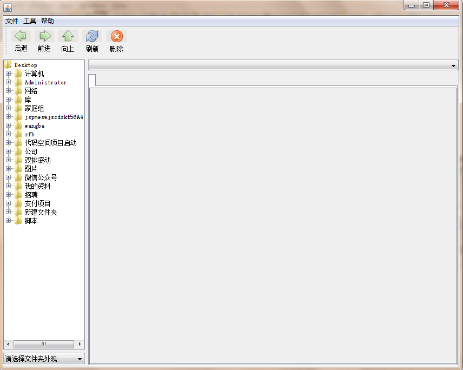Click the folder icon beside 库

(18, 99)
